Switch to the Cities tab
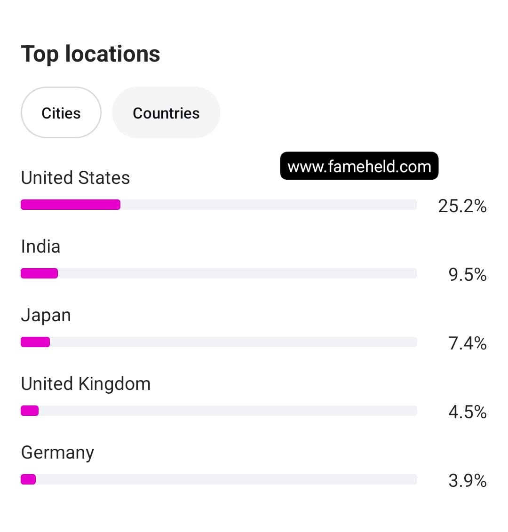Image resolution: width=508 pixels, height=532 pixels. pos(61,113)
